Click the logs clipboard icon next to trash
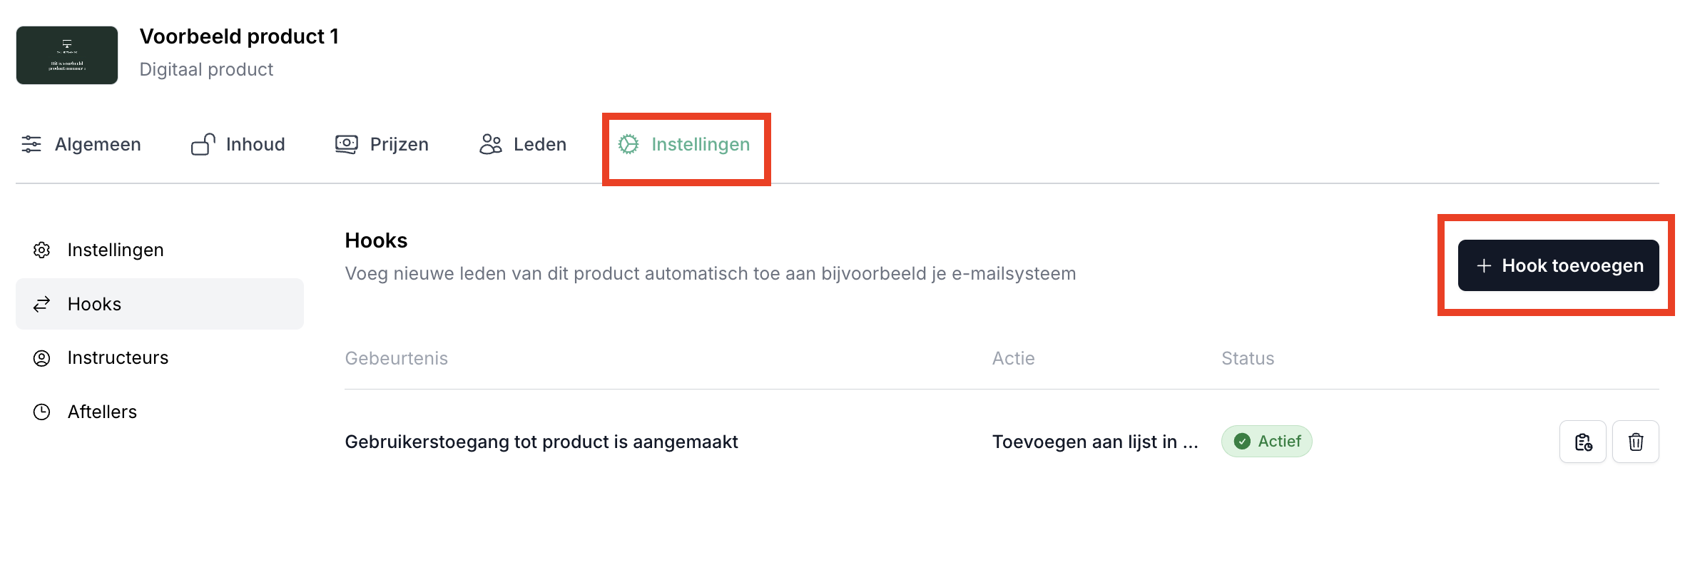 pos(1582,442)
